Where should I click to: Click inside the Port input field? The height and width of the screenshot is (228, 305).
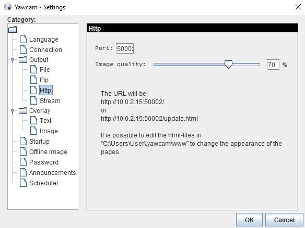pos(125,48)
